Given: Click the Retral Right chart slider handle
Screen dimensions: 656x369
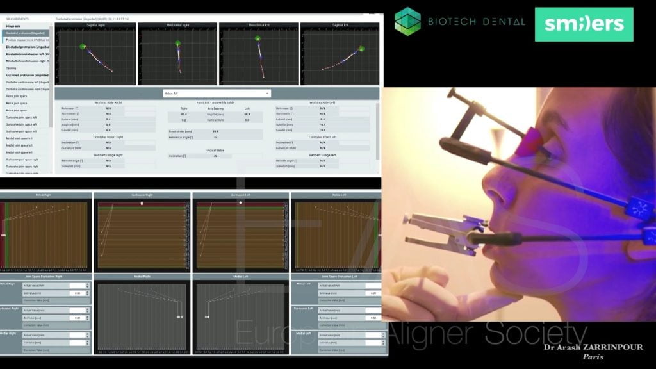Looking at the screenshot, I should pos(4,236).
